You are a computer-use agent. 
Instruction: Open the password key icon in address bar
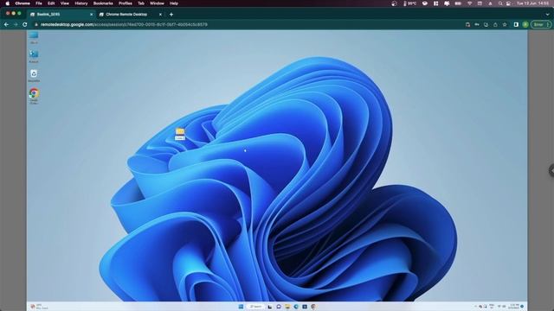pos(477,24)
